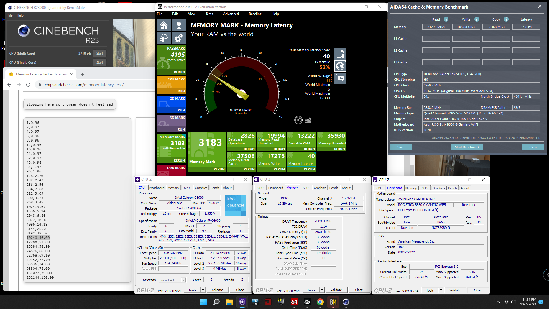This screenshot has height=309, width=549.
Task: Click Start Benchmark in AIDA64
Action: [x=467, y=147]
